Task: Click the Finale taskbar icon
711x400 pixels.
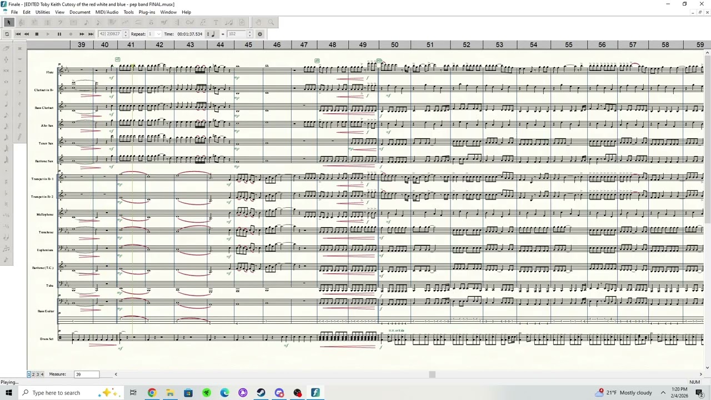Action: pyautogui.click(x=316, y=393)
